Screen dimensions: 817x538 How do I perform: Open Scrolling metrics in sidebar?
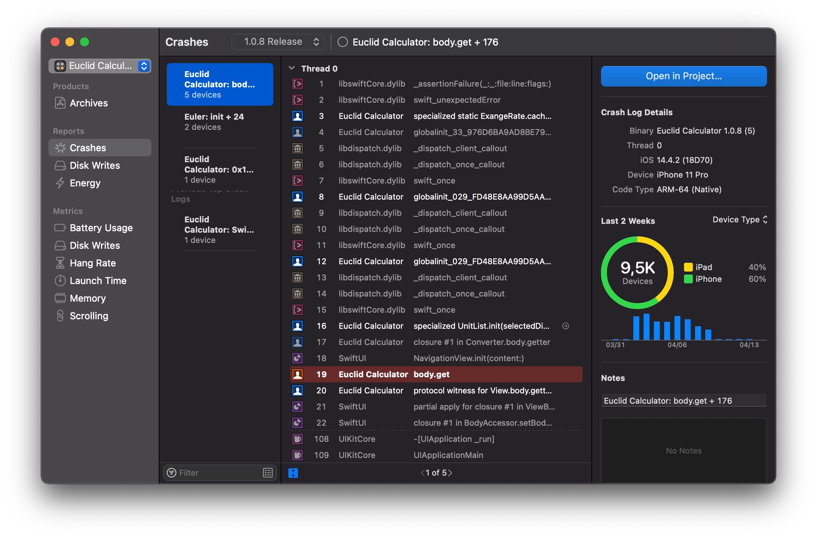(x=100, y=316)
